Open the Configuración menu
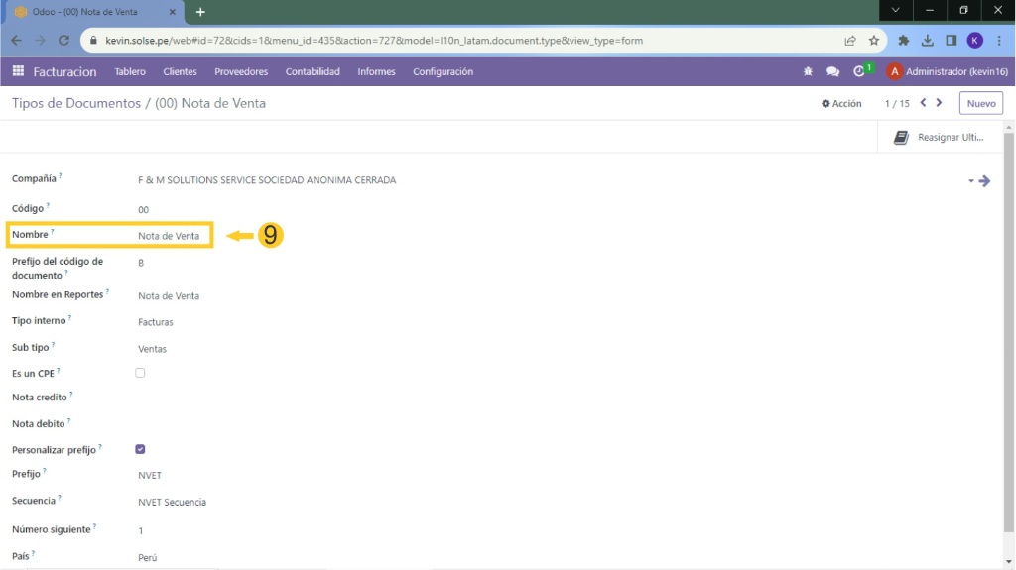This screenshot has height=570, width=1016. click(443, 71)
